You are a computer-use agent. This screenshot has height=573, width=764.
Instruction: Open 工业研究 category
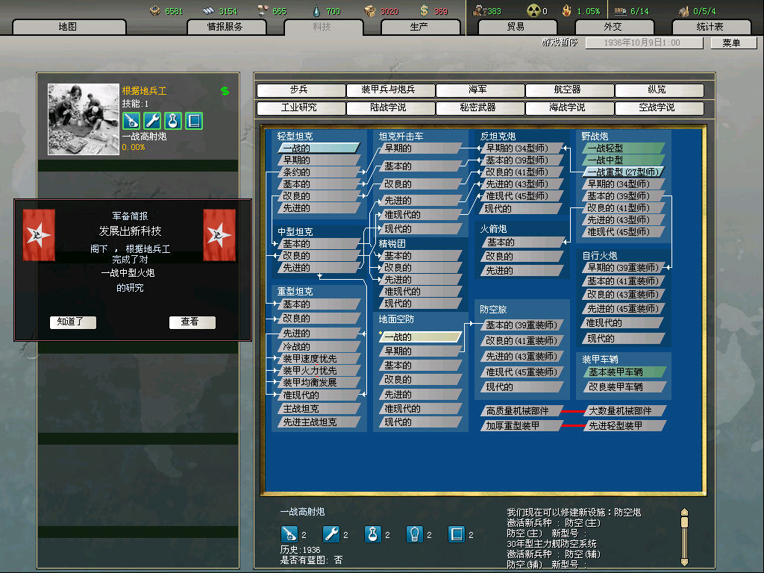[301, 108]
